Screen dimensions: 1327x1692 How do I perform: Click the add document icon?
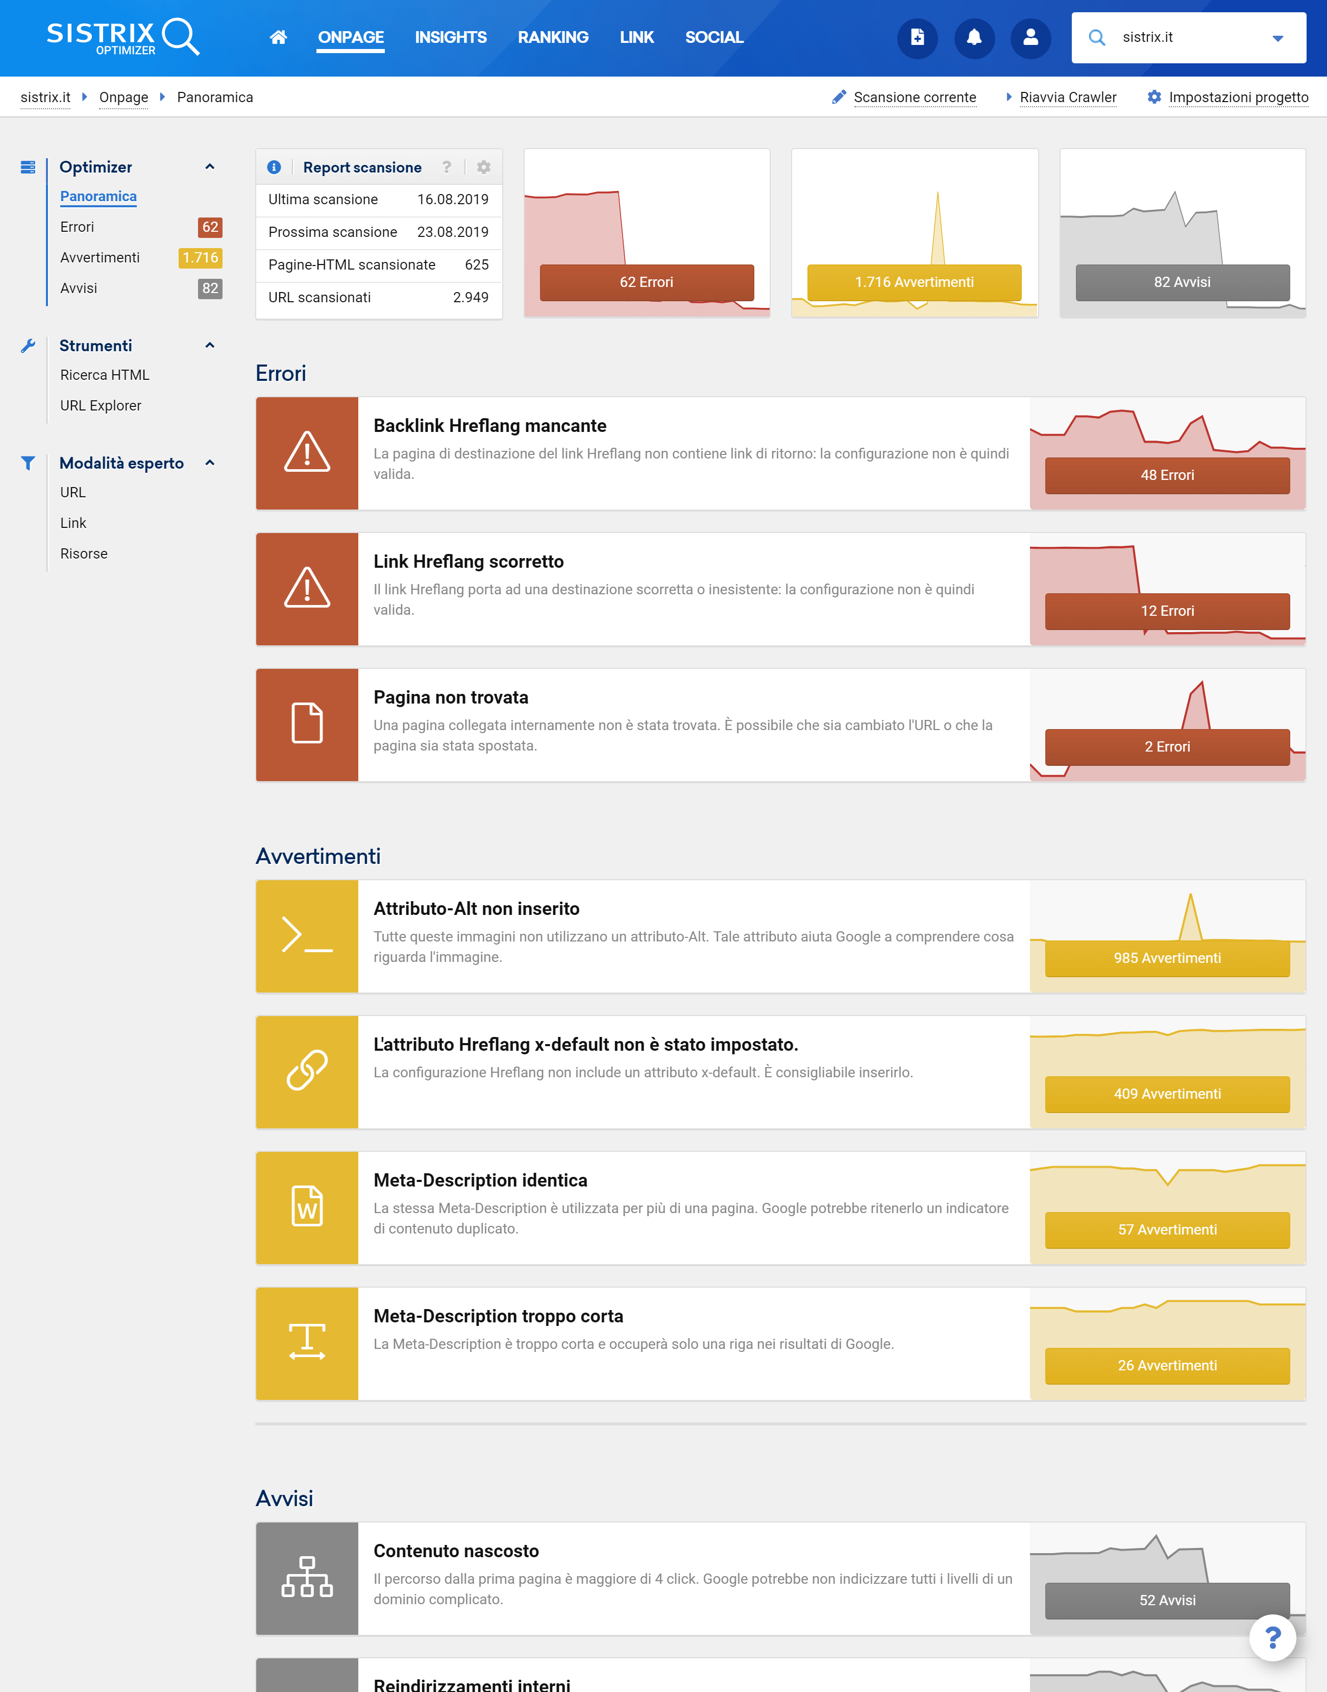tap(917, 37)
